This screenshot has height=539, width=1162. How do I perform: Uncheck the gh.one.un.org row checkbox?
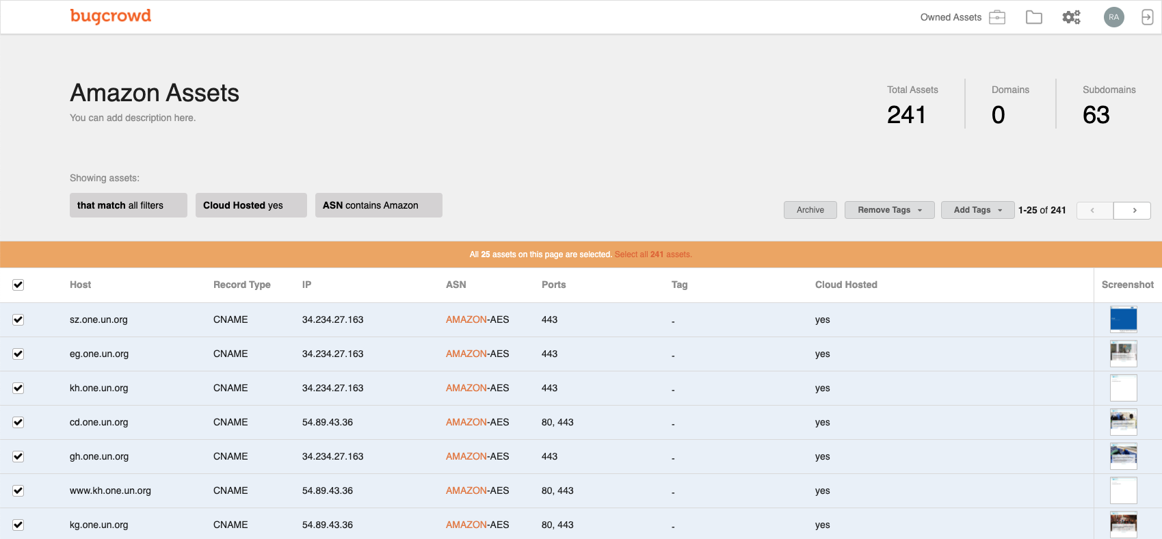(x=18, y=456)
